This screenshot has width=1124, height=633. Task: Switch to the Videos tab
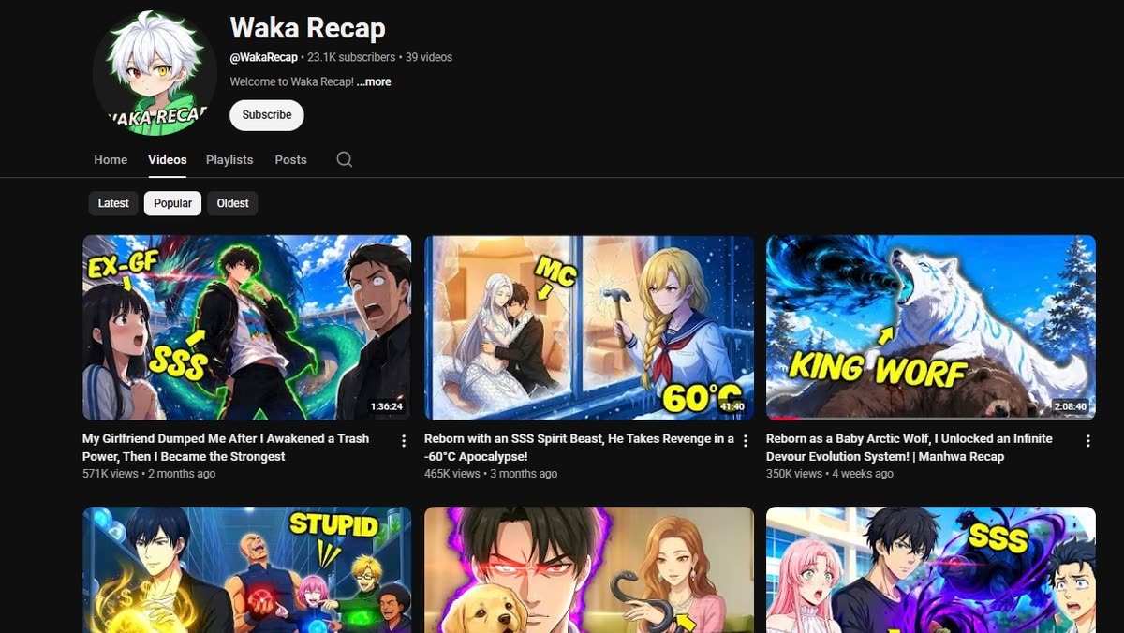(x=168, y=160)
